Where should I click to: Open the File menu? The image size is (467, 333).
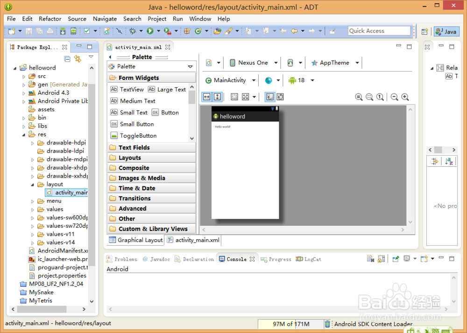[x=11, y=19]
